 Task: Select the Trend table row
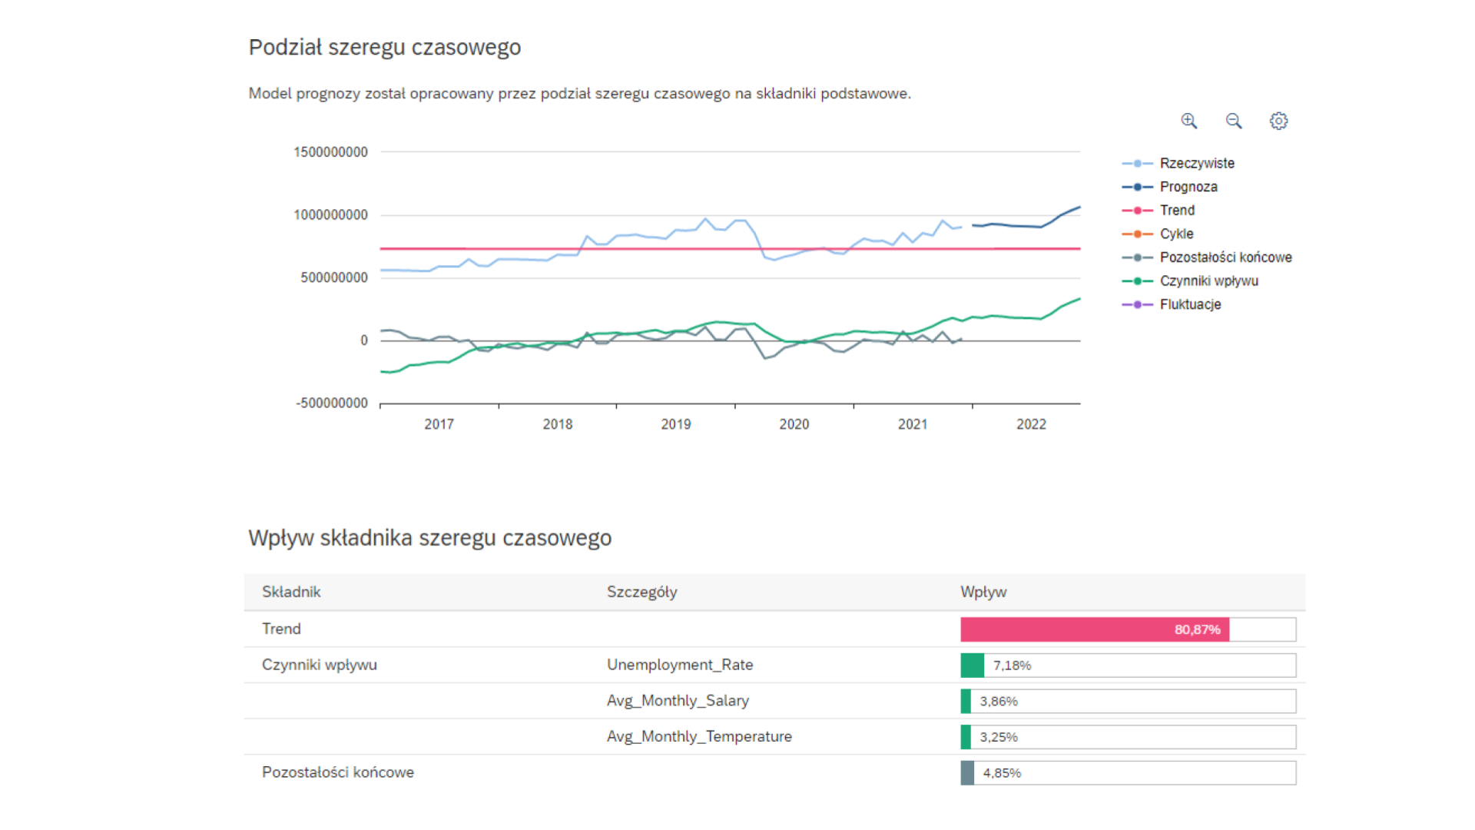pos(281,629)
